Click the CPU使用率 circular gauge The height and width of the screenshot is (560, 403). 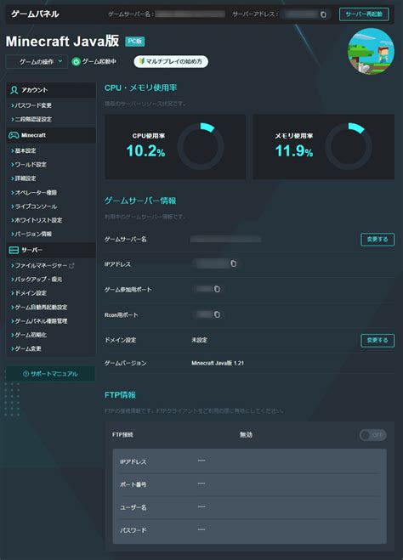(x=201, y=146)
